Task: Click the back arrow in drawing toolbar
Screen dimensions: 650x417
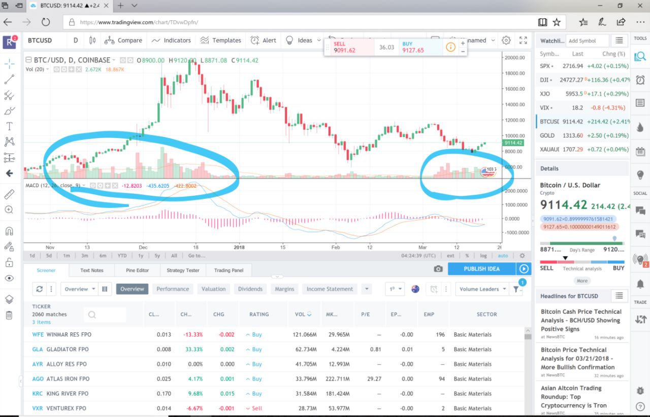Action: tap(9, 173)
